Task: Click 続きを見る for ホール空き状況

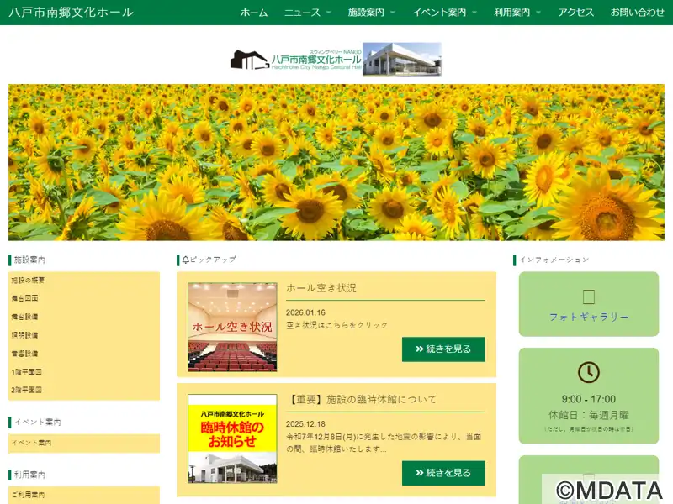Action: coord(443,349)
